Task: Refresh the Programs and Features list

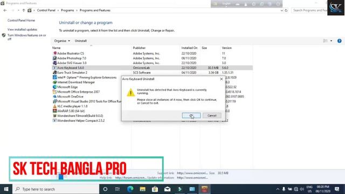Action: coord(286,10)
